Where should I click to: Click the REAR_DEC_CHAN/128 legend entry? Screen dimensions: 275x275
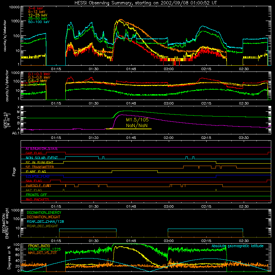point(45,222)
